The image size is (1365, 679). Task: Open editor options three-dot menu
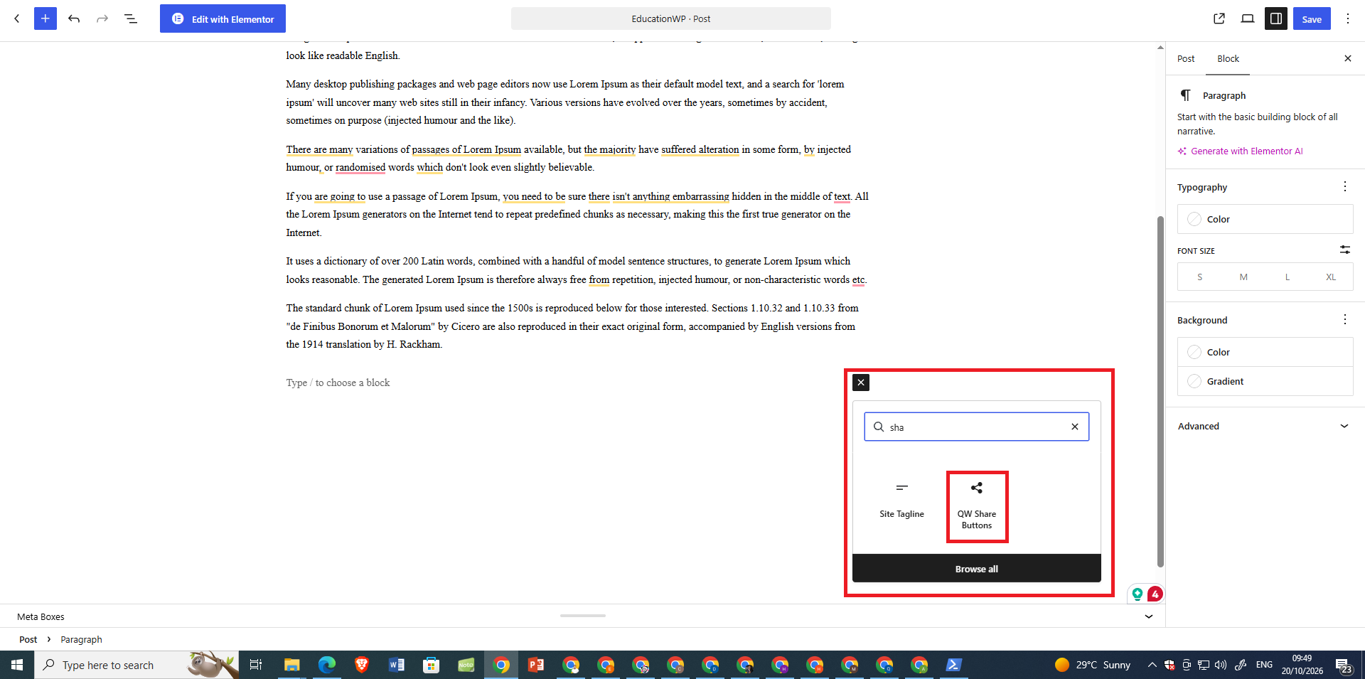click(1348, 18)
